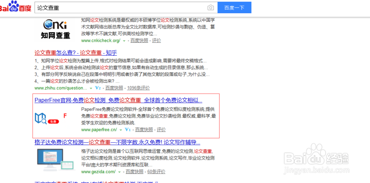Click 格子达论文检测是首个 description text
This screenshot has height=183, width=370.
[x=148, y=158]
